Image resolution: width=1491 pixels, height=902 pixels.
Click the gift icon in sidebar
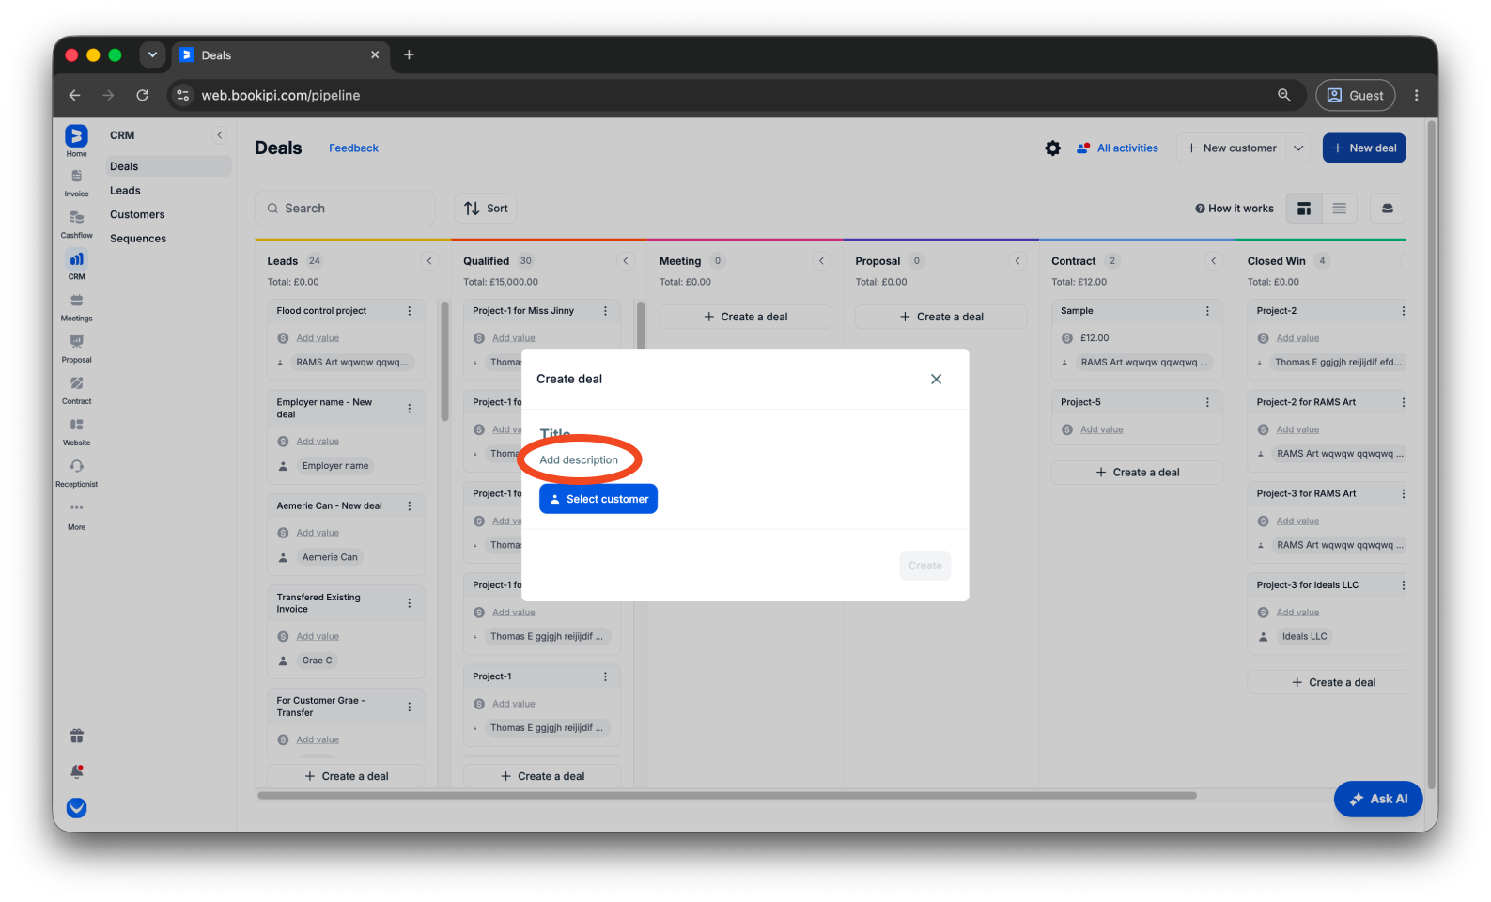76,736
